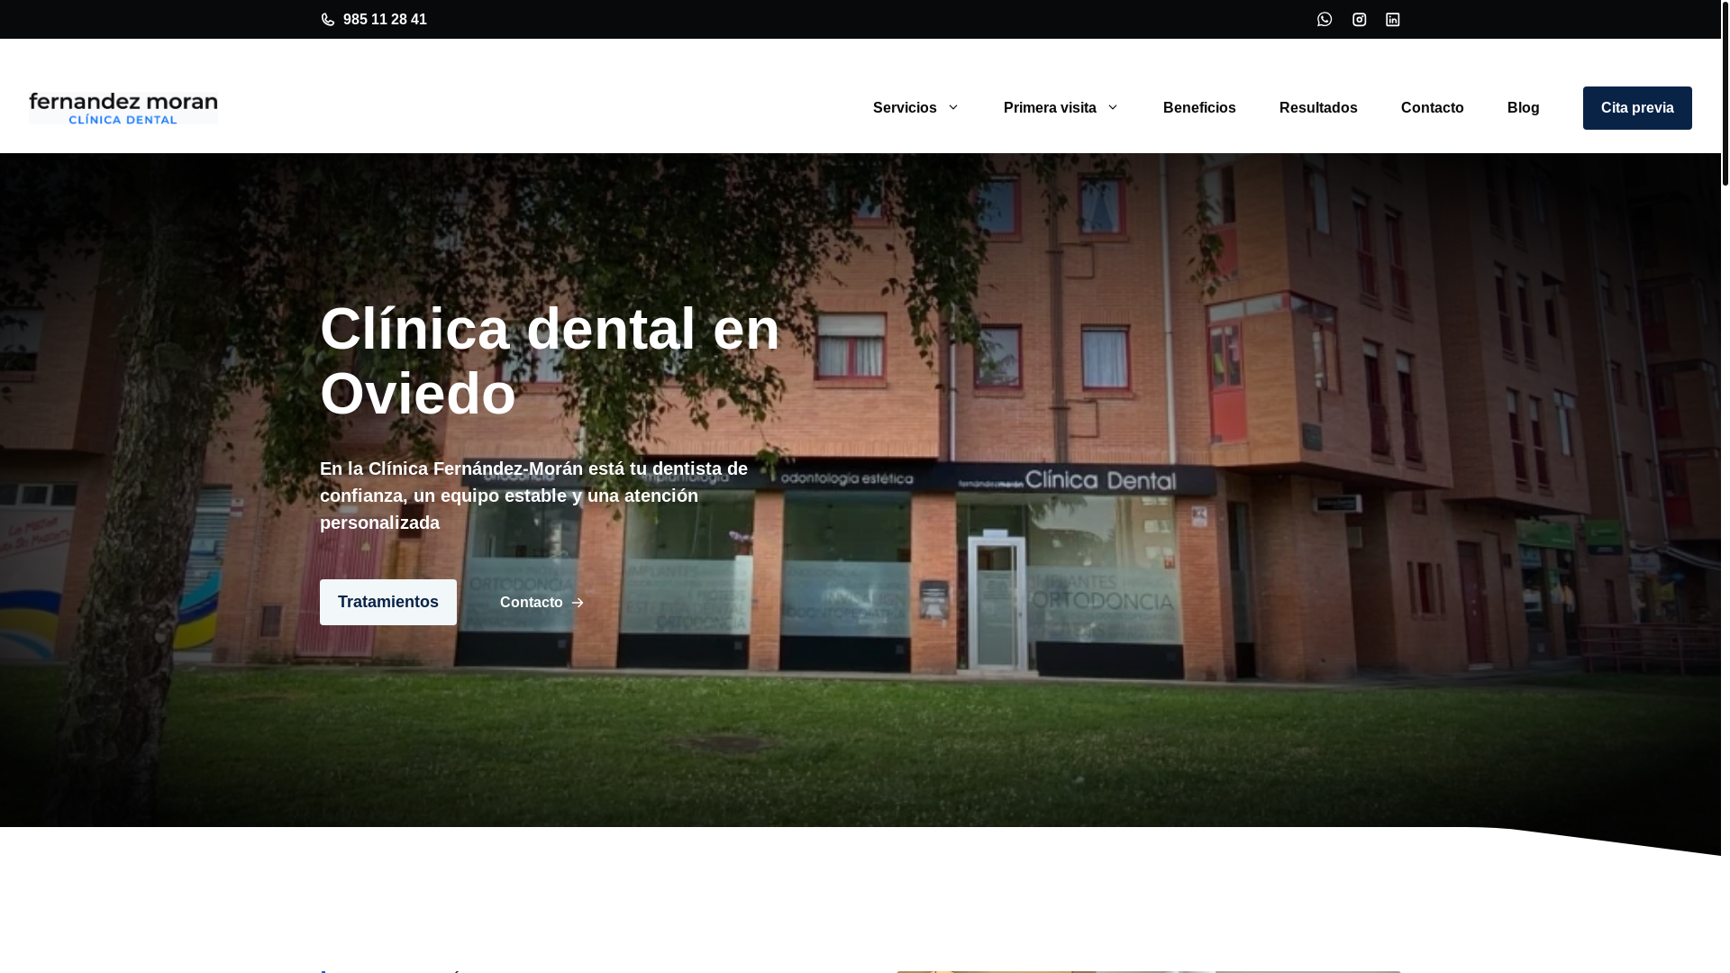The width and height of the screenshot is (1730, 973).
Task: Click the phone icon beside 985 11 28 41
Action: pyautogui.click(x=328, y=20)
